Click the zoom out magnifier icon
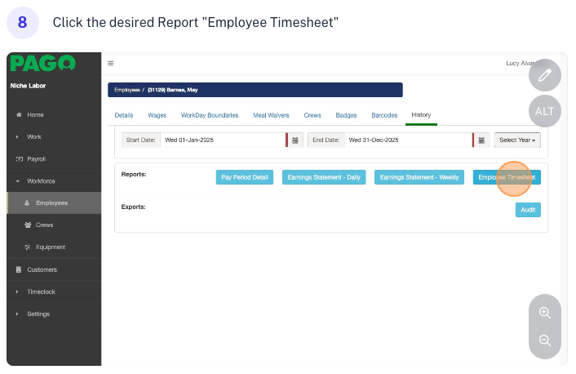The image size is (576, 374). coord(545,341)
